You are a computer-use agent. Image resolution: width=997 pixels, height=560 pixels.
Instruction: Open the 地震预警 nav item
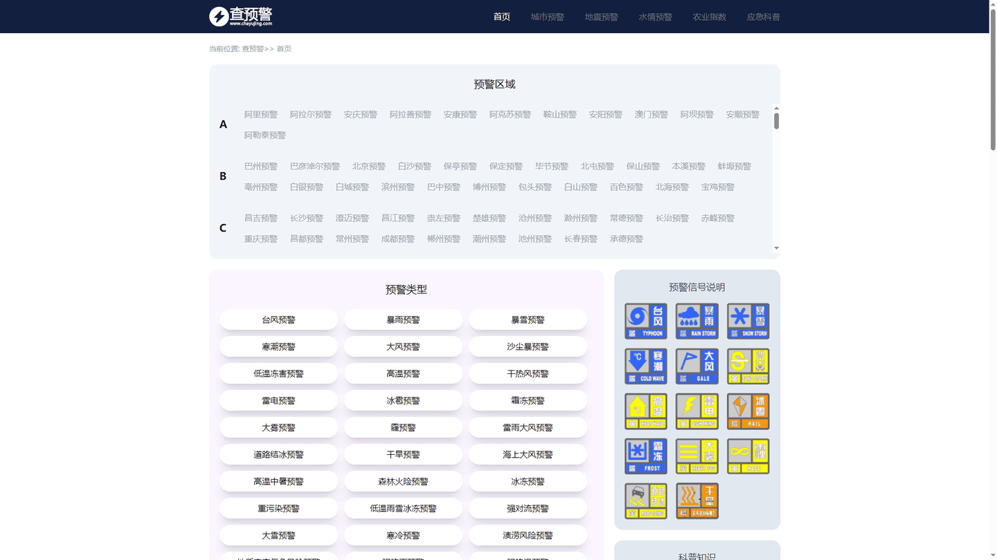tap(602, 17)
